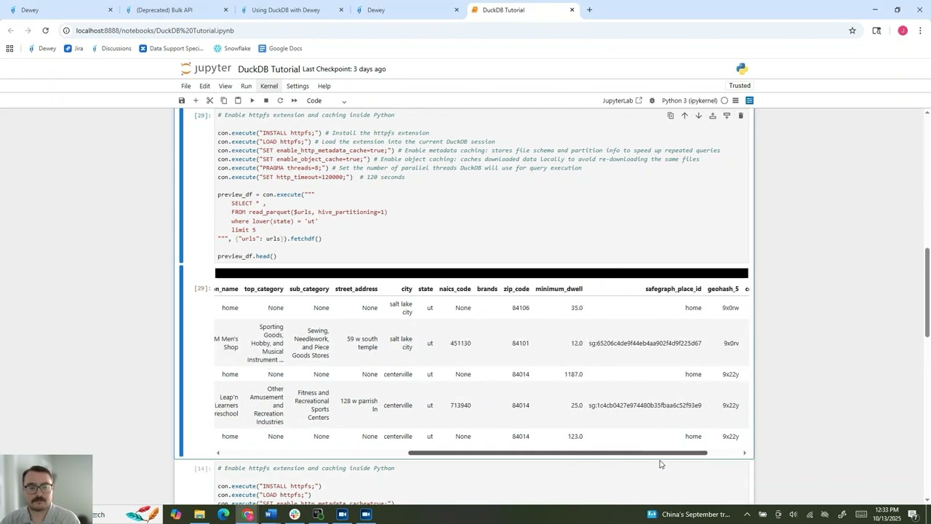Open the Kernel menu
The image size is (931, 524).
(x=269, y=86)
